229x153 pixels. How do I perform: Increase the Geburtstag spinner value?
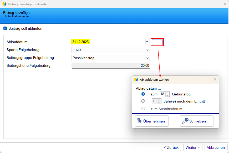[x=167, y=93]
